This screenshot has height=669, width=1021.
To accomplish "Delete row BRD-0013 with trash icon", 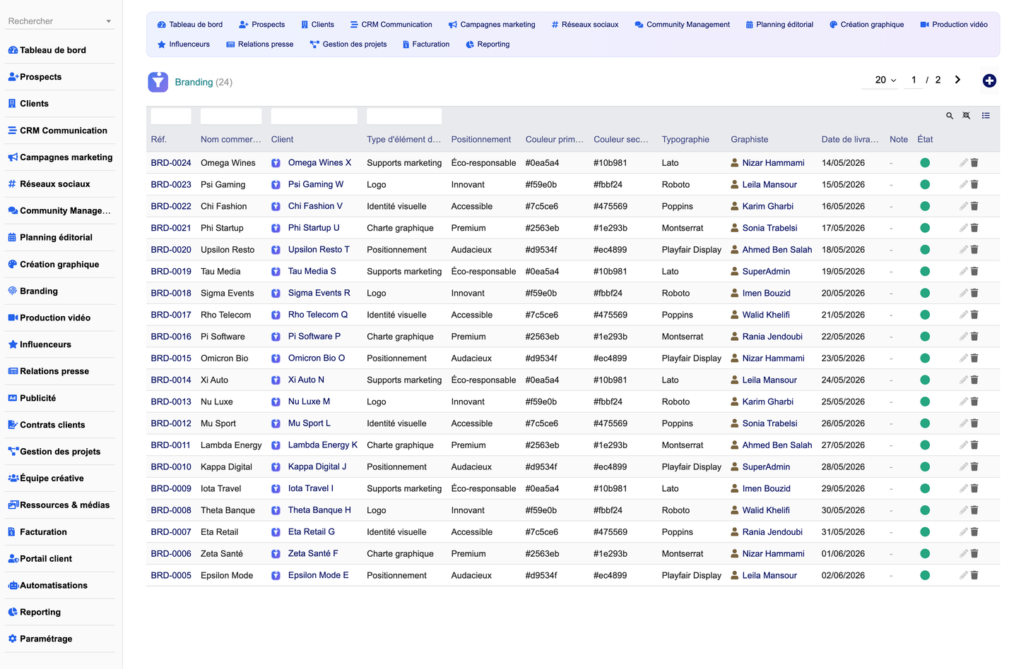I will click(974, 402).
